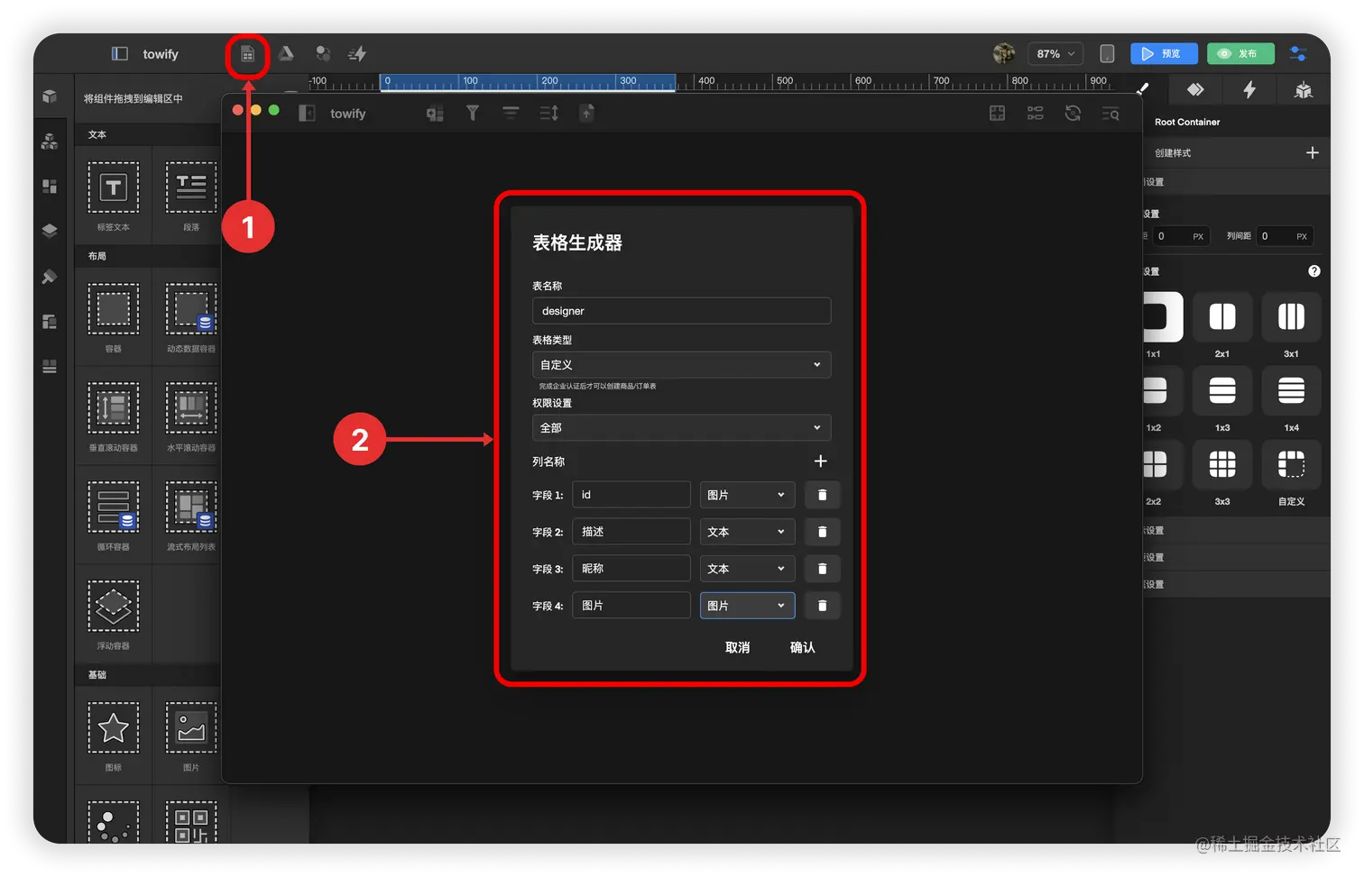The width and height of the screenshot is (1364, 877).
Task: Select the 标签文本 label text component
Action: click(113, 196)
